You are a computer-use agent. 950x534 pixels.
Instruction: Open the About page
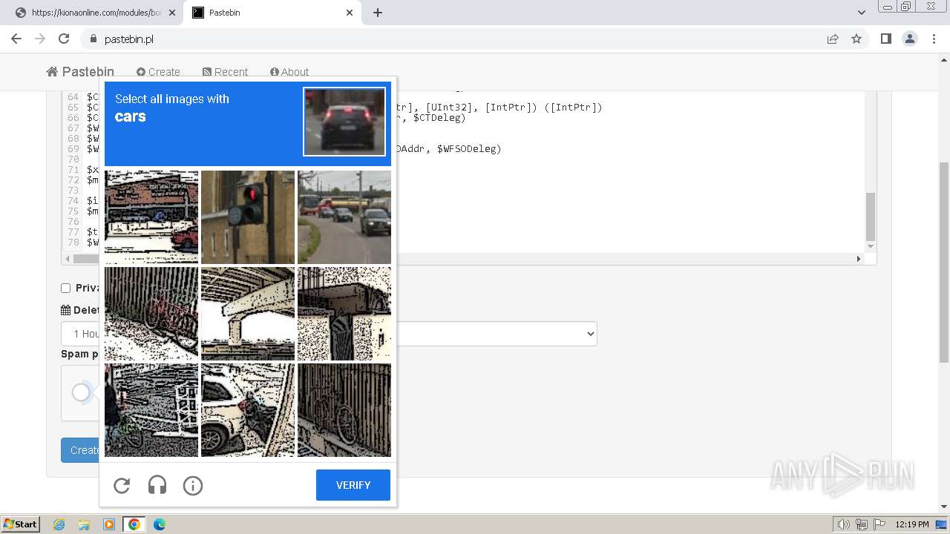pyautogui.click(x=289, y=72)
